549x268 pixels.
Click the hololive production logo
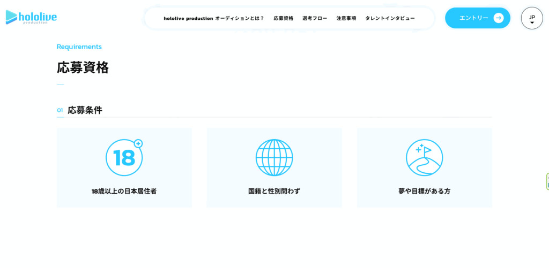coord(31,17)
